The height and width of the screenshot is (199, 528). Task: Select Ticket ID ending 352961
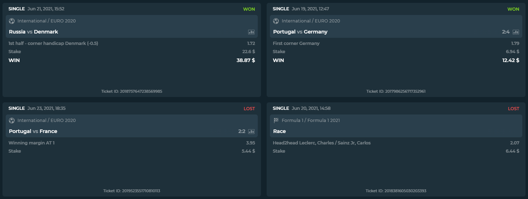[396, 91]
